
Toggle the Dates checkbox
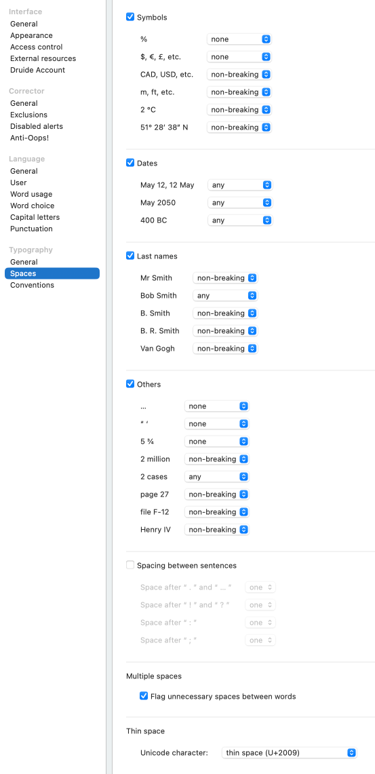click(130, 163)
